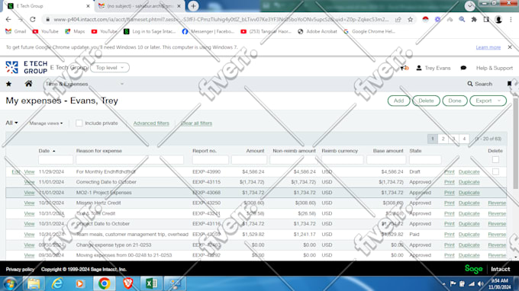Click the Add button
This screenshot has height=291, width=519.
coord(398,101)
